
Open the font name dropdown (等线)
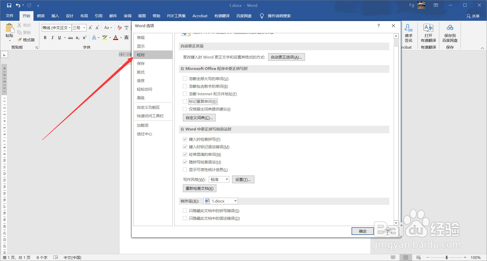point(69,28)
